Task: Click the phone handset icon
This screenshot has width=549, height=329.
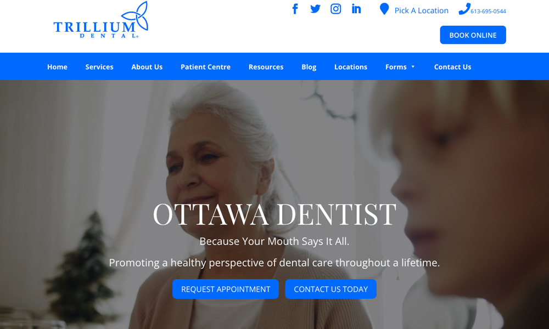Action: [x=464, y=9]
